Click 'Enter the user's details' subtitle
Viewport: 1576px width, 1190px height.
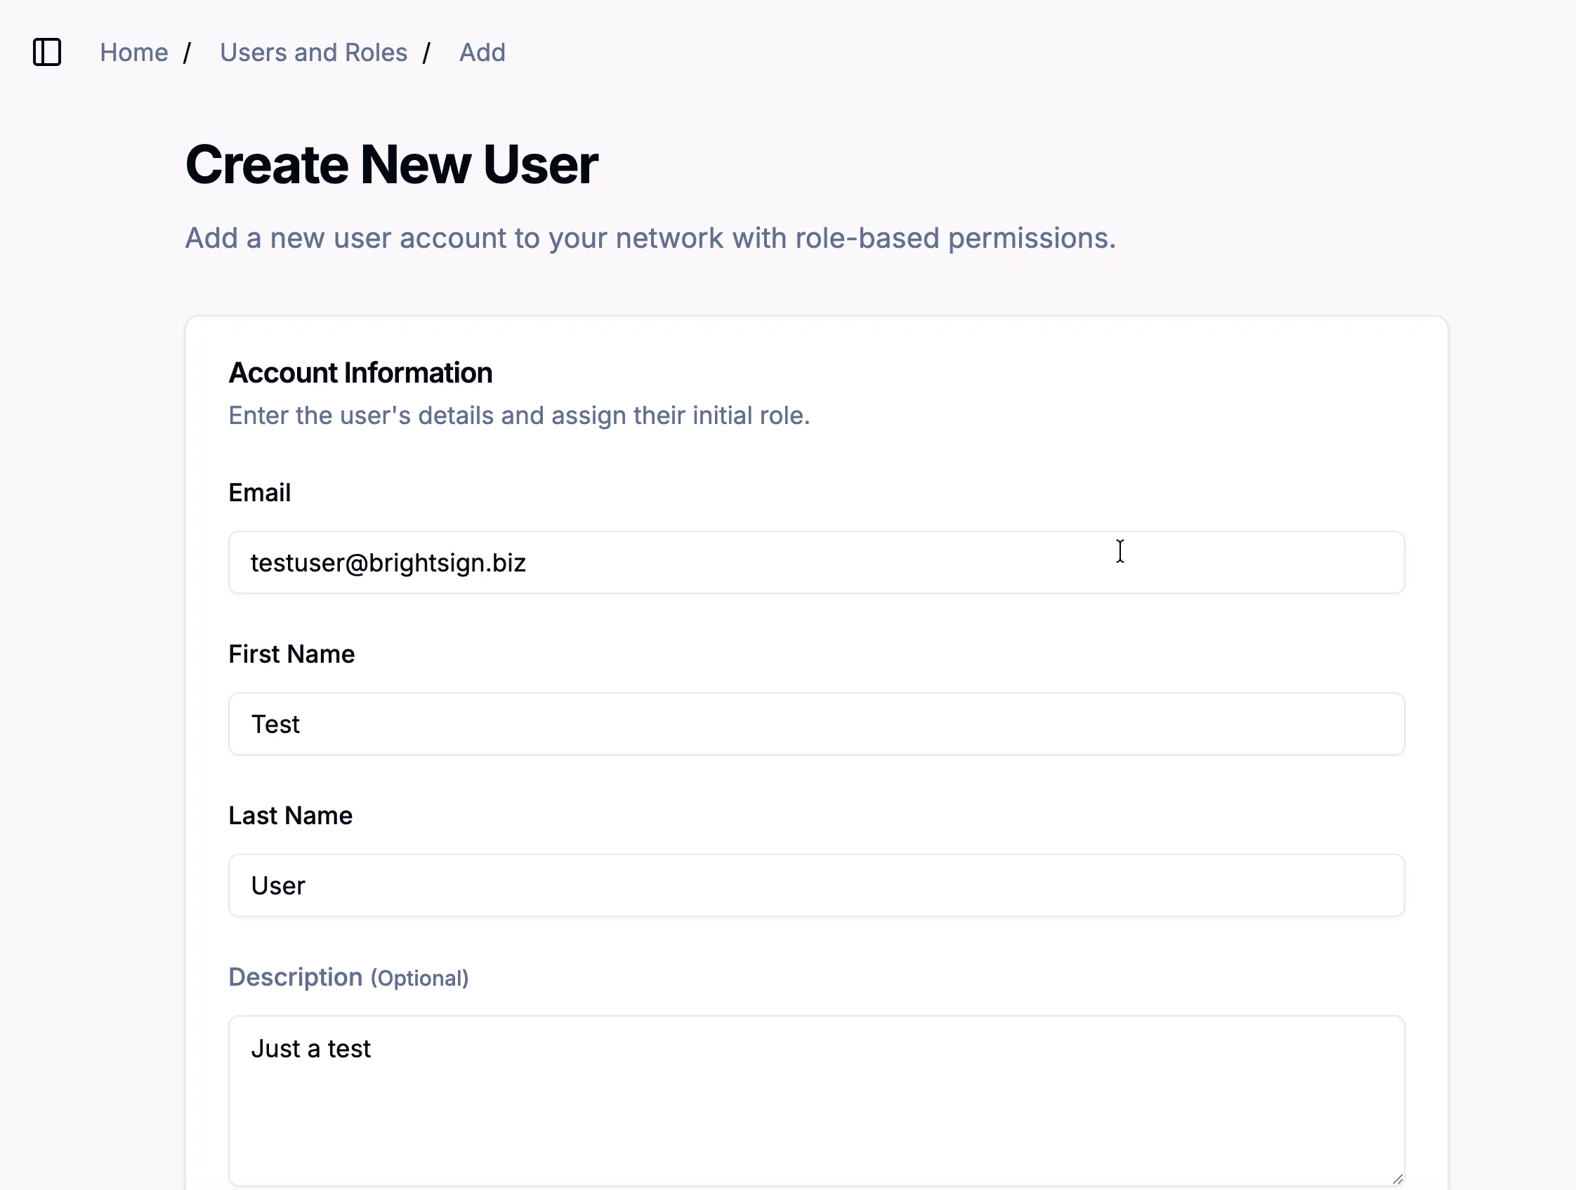520,415
